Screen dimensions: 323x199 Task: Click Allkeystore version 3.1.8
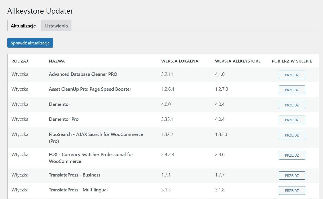pos(220,190)
